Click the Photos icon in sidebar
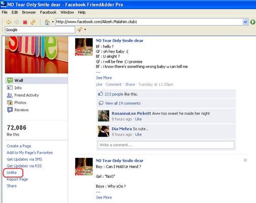Image resolution: width=256 pixels, height=203 pixels. click(x=10, y=102)
